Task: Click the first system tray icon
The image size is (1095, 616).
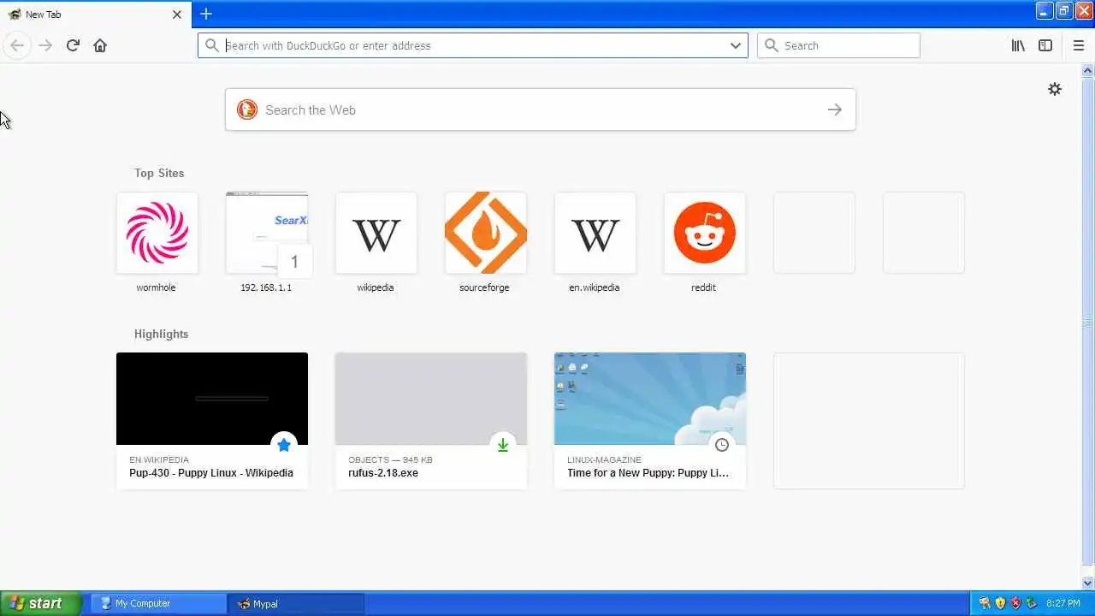Action: click(985, 603)
